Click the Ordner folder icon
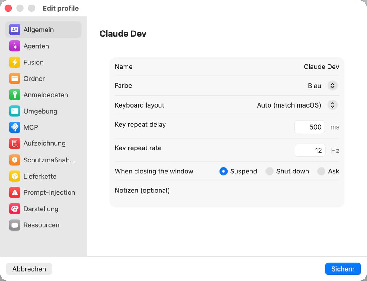This screenshot has width=367, height=281. tap(15, 78)
